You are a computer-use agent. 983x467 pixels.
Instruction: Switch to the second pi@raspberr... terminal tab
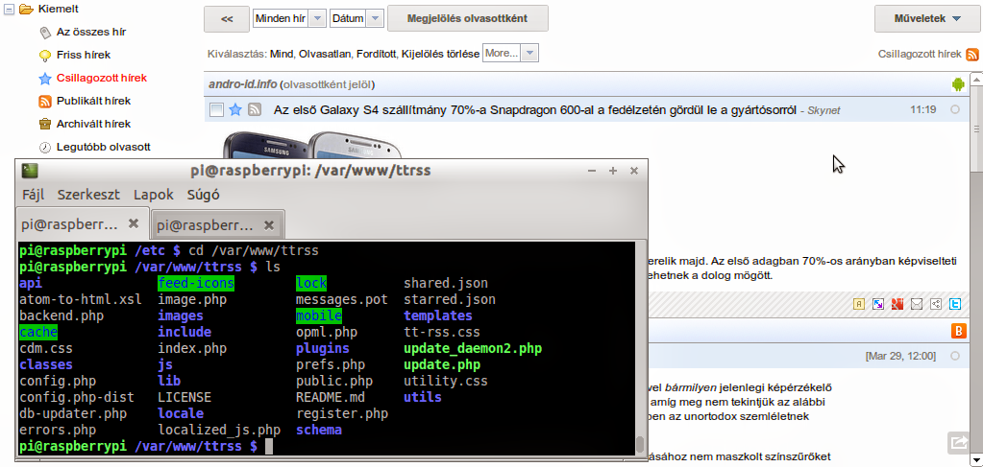coord(218,224)
